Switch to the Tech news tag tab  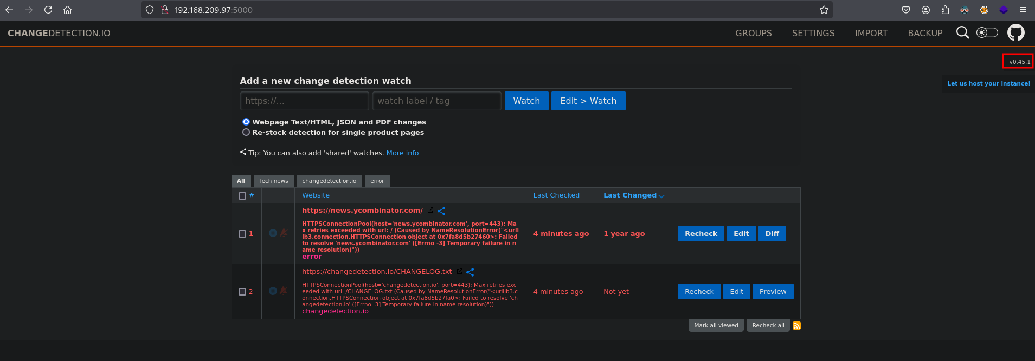coord(273,181)
